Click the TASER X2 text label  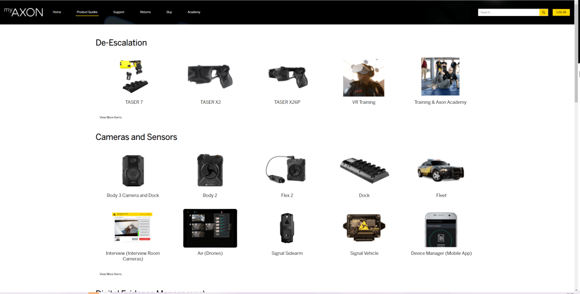point(211,102)
